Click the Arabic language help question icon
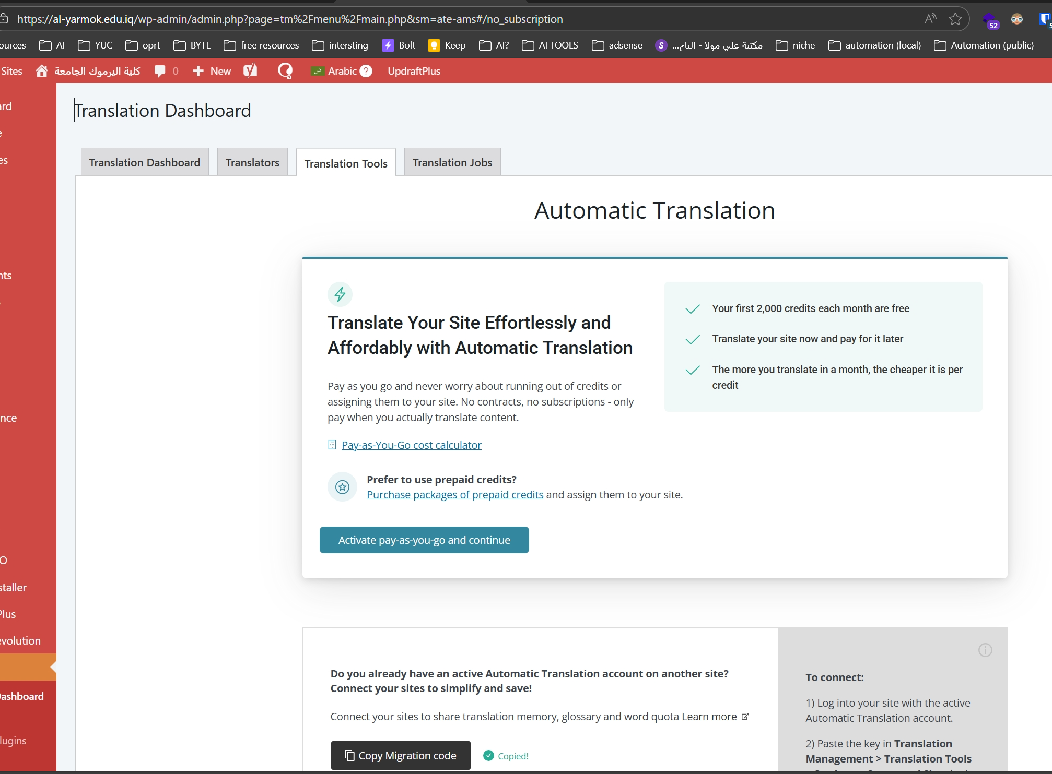The width and height of the screenshot is (1052, 774). [366, 71]
